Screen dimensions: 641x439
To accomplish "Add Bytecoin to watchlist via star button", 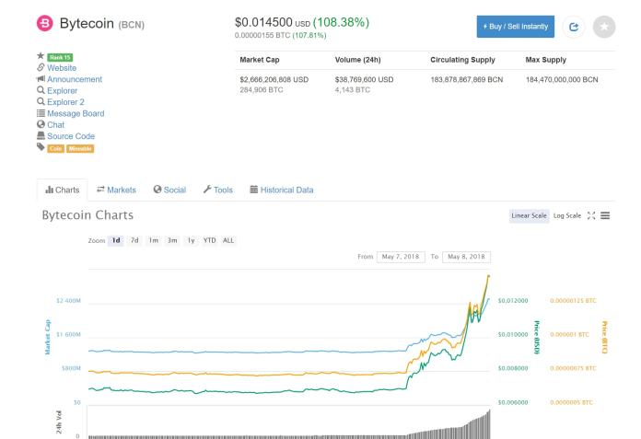I will 604,27.
